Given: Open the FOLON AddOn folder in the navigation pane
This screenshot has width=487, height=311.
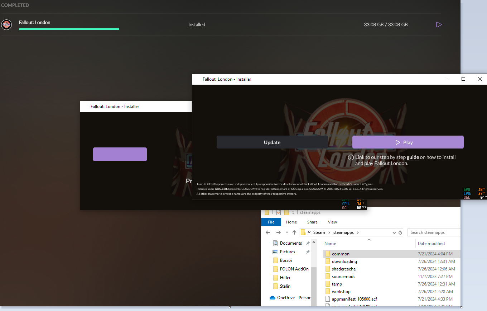Looking at the screenshot, I should pyautogui.click(x=294, y=269).
